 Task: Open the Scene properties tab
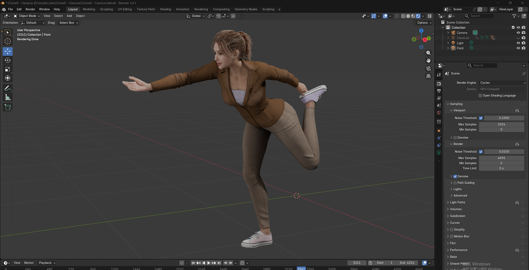pyautogui.click(x=439, y=105)
